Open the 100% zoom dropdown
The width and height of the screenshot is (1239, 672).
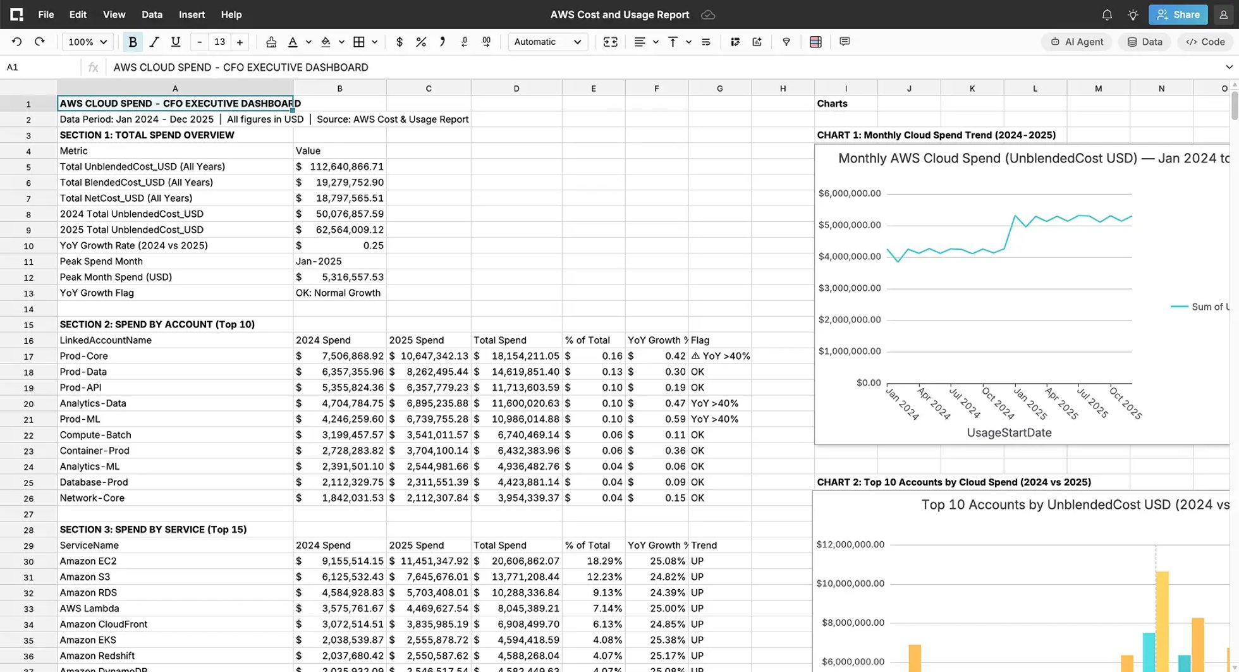pos(87,42)
